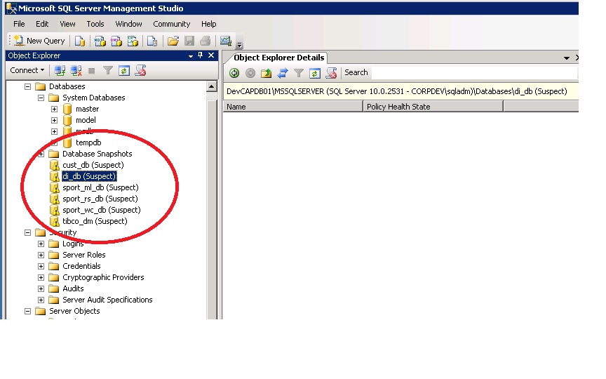The width and height of the screenshot is (606, 379).
Task: Click the Synchronize blue arrows icon
Action: [x=283, y=73]
